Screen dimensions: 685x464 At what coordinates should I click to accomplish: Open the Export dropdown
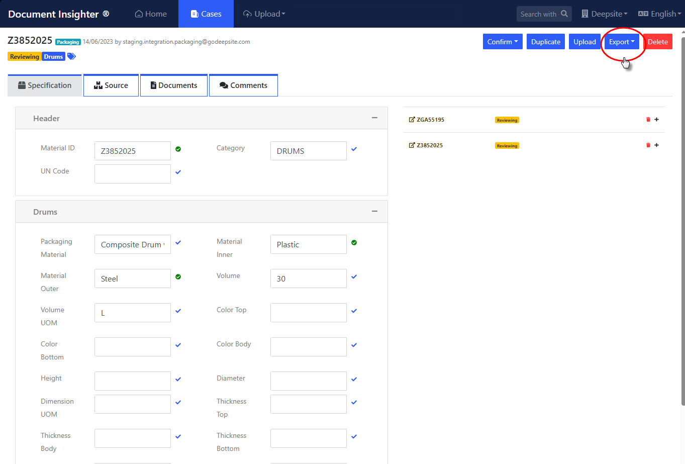(622, 42)
